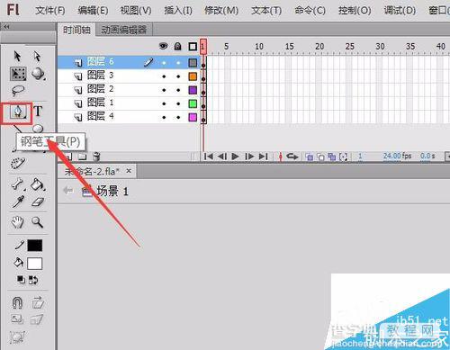Viewport: 450px width, 350px height.
Task: Click the green outline swatch of 图层 1
Action: click(x=193, y=103)
